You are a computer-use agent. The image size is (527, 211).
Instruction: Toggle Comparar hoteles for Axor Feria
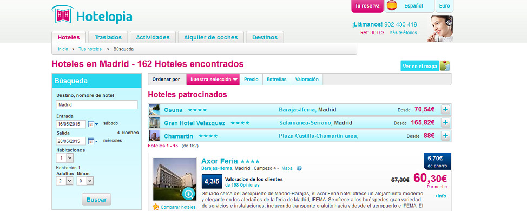click(x=174, y=207)
